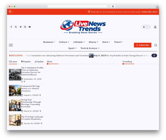
Task: Click the orange Subscribe button
Action: [x=142, y=45]
